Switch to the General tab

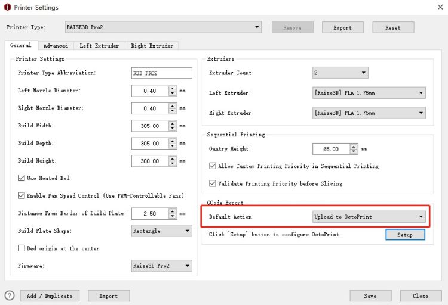point(21,45)
